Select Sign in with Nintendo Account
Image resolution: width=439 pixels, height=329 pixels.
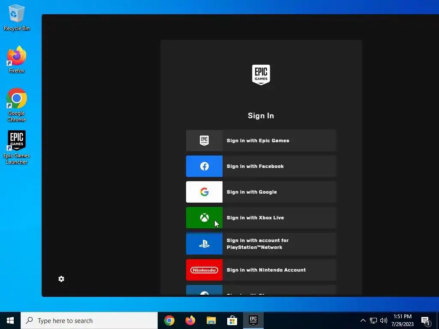(x=261, y=270)
